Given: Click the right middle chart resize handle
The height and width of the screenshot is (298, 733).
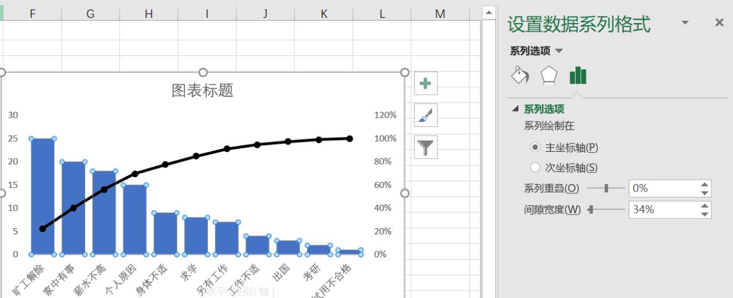Looking at the screenshot, I should [404, 193].
